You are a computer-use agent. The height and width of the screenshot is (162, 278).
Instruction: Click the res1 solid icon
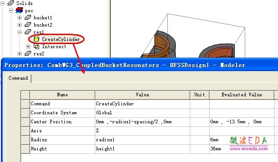28,32
